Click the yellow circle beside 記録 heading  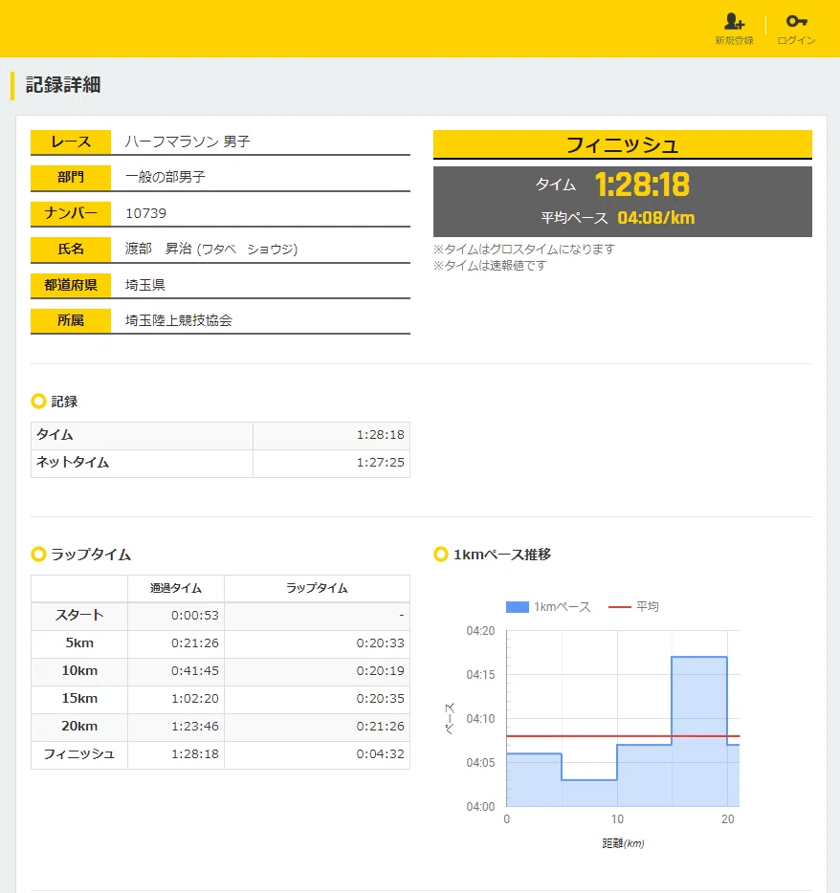(x=38, y=402)
